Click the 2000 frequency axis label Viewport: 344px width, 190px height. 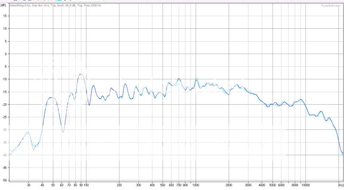pyautogui.click(x=229, y=185)
